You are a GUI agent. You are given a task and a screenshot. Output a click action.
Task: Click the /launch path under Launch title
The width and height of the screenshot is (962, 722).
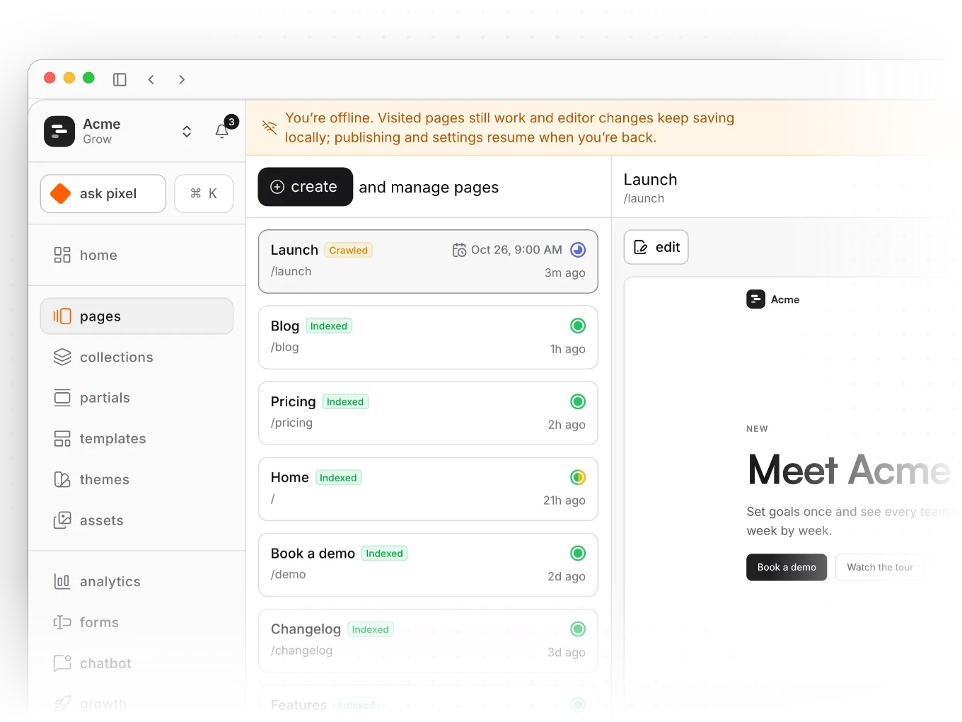(x=644, y=199)
